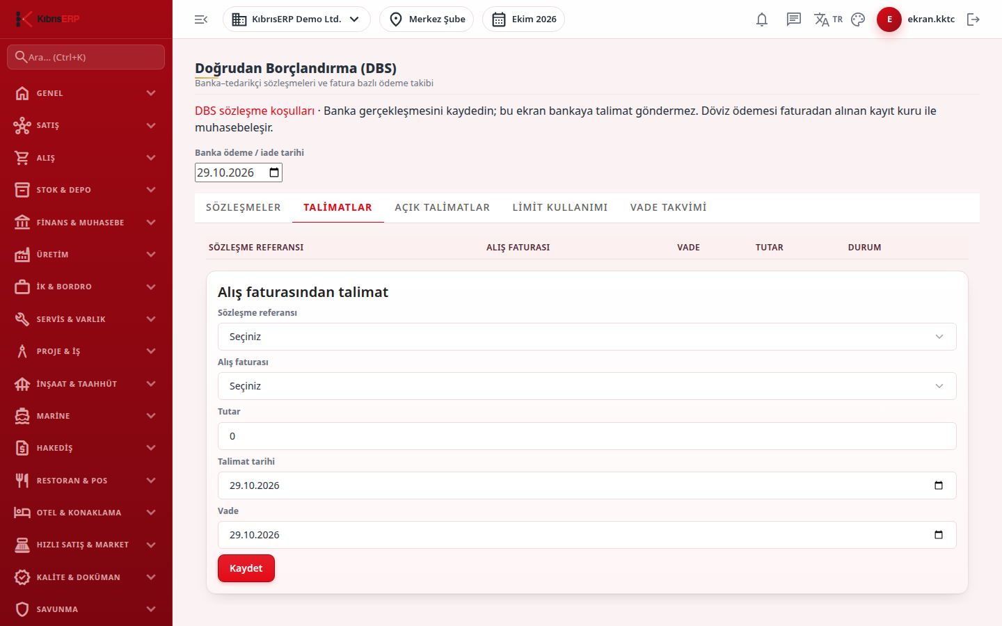Click the FİNANS & MUHASEBE bank icon
Screen dimensions: 1002x626
click(22, 223)
